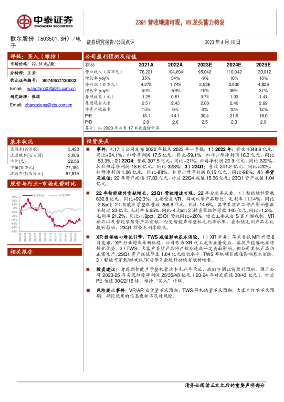Click the 2023E column header

(205, 65)
